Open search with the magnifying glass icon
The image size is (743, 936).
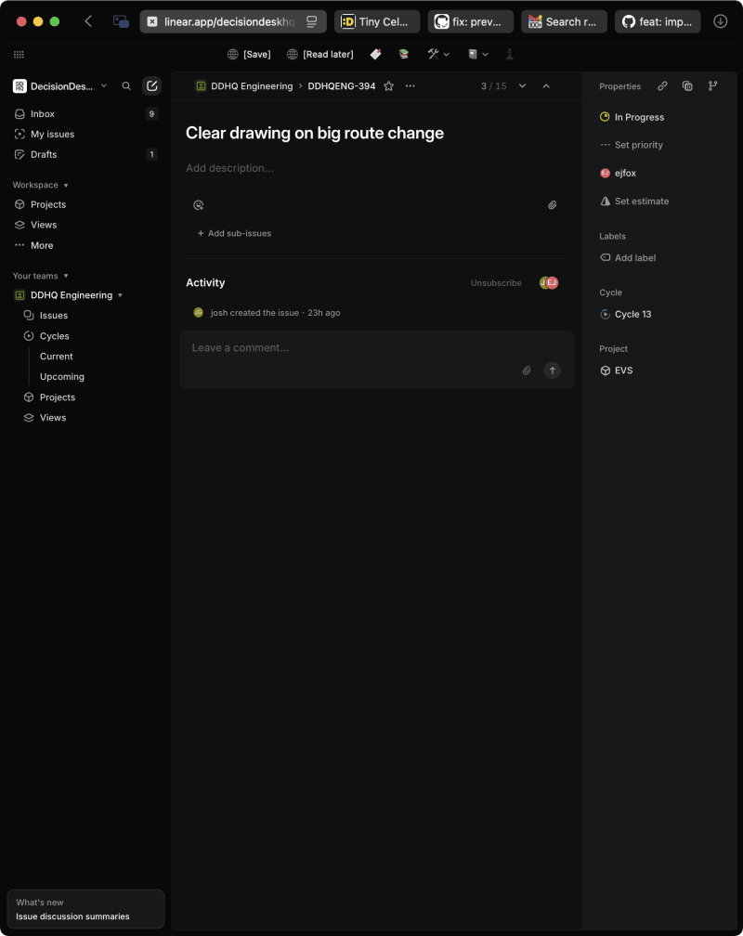126,85
